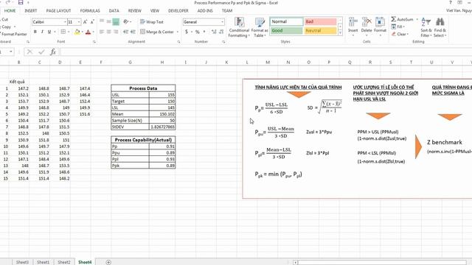
Task: Switch to the REVIEW tab
Action: point(134,11)
